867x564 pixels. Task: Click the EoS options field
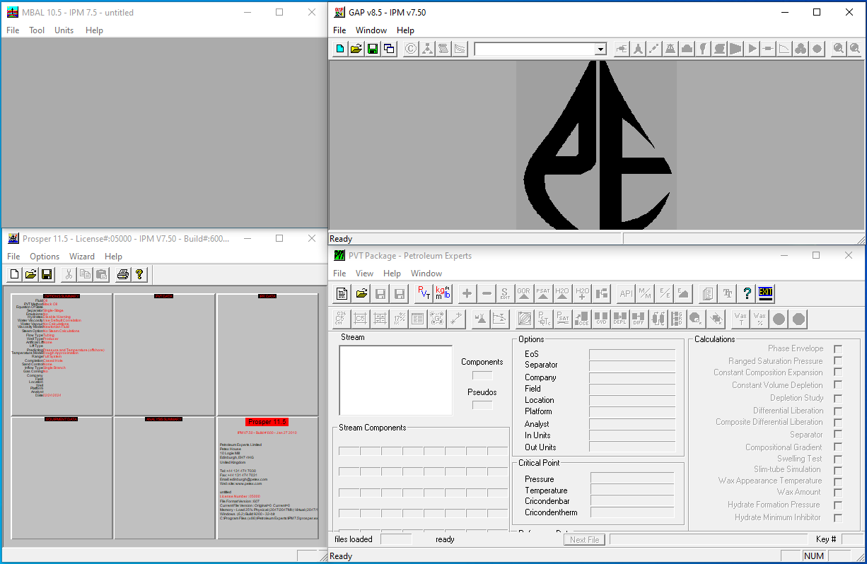click(x=632, y=354)
